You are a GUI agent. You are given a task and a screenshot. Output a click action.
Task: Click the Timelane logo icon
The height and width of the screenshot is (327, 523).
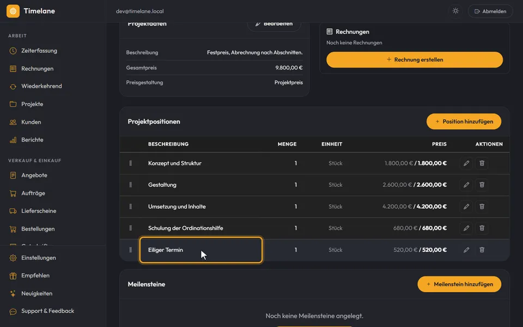coord(13,11)
